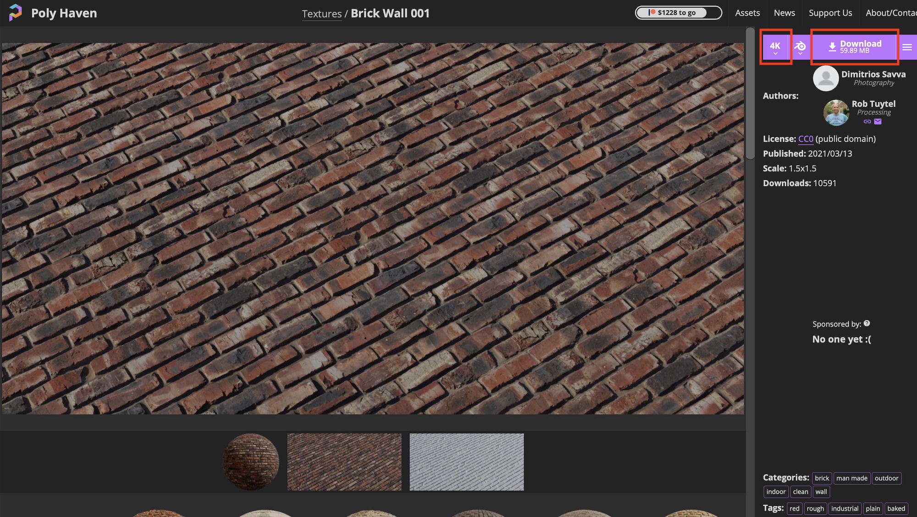
Task: Download the 59.89 MB texture
Action: click(854, 47)
